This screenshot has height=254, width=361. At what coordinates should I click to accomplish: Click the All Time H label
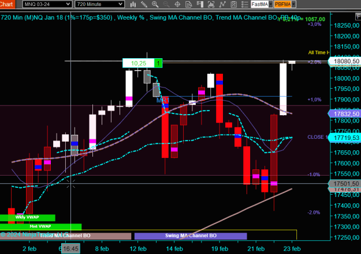pyautogui.click(x=319, y=52)
